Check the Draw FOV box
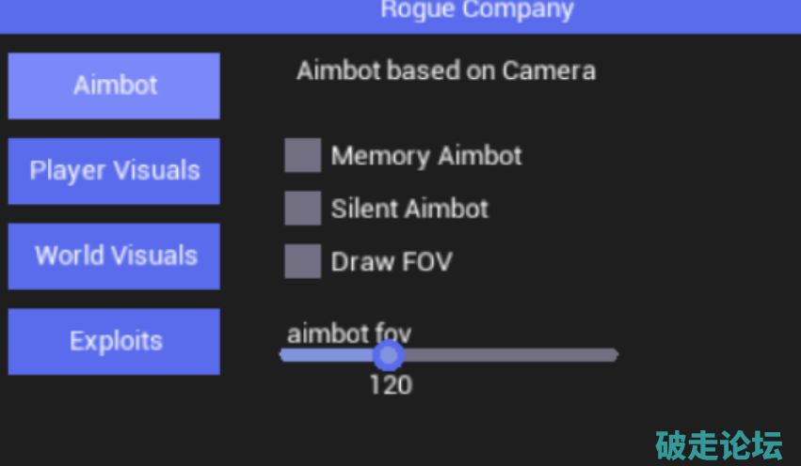801x466 pixels. pos(302,261)
